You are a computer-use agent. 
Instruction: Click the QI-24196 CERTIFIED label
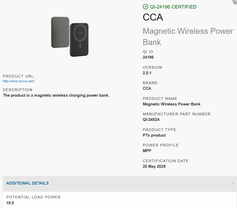tap(173, 7)
